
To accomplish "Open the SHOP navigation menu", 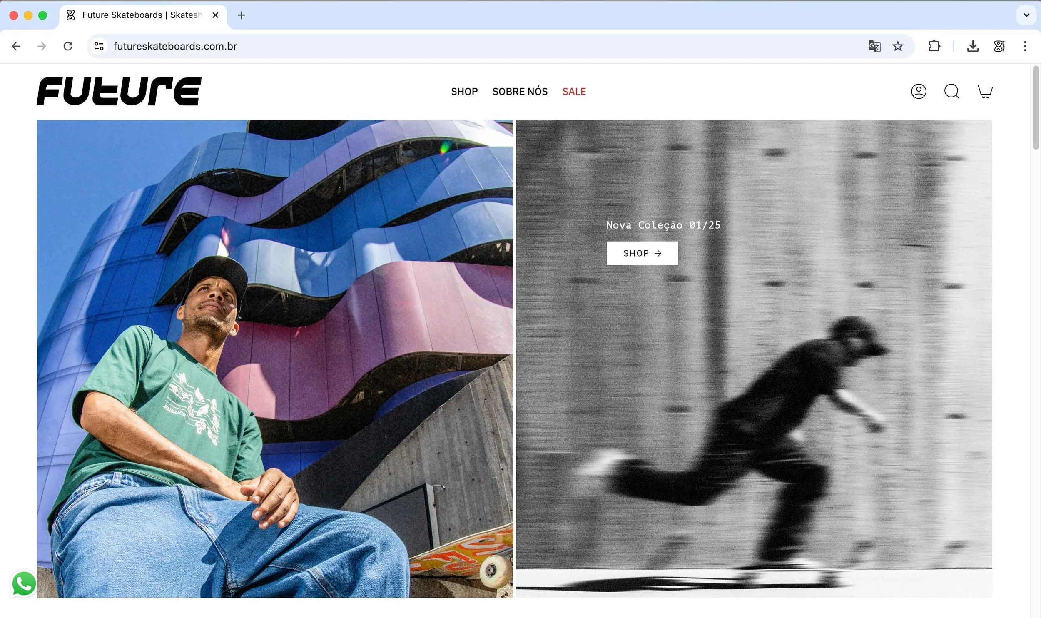I will point(464,92).
